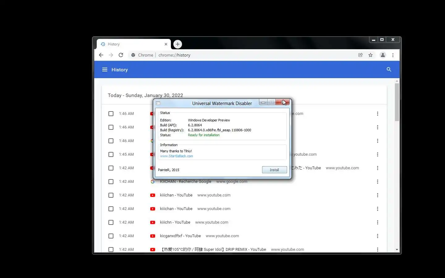This screenshot has width=445, height=278.
Task: Check the first 1:46 AM entry checkbox
Action: tap(111, 114)
